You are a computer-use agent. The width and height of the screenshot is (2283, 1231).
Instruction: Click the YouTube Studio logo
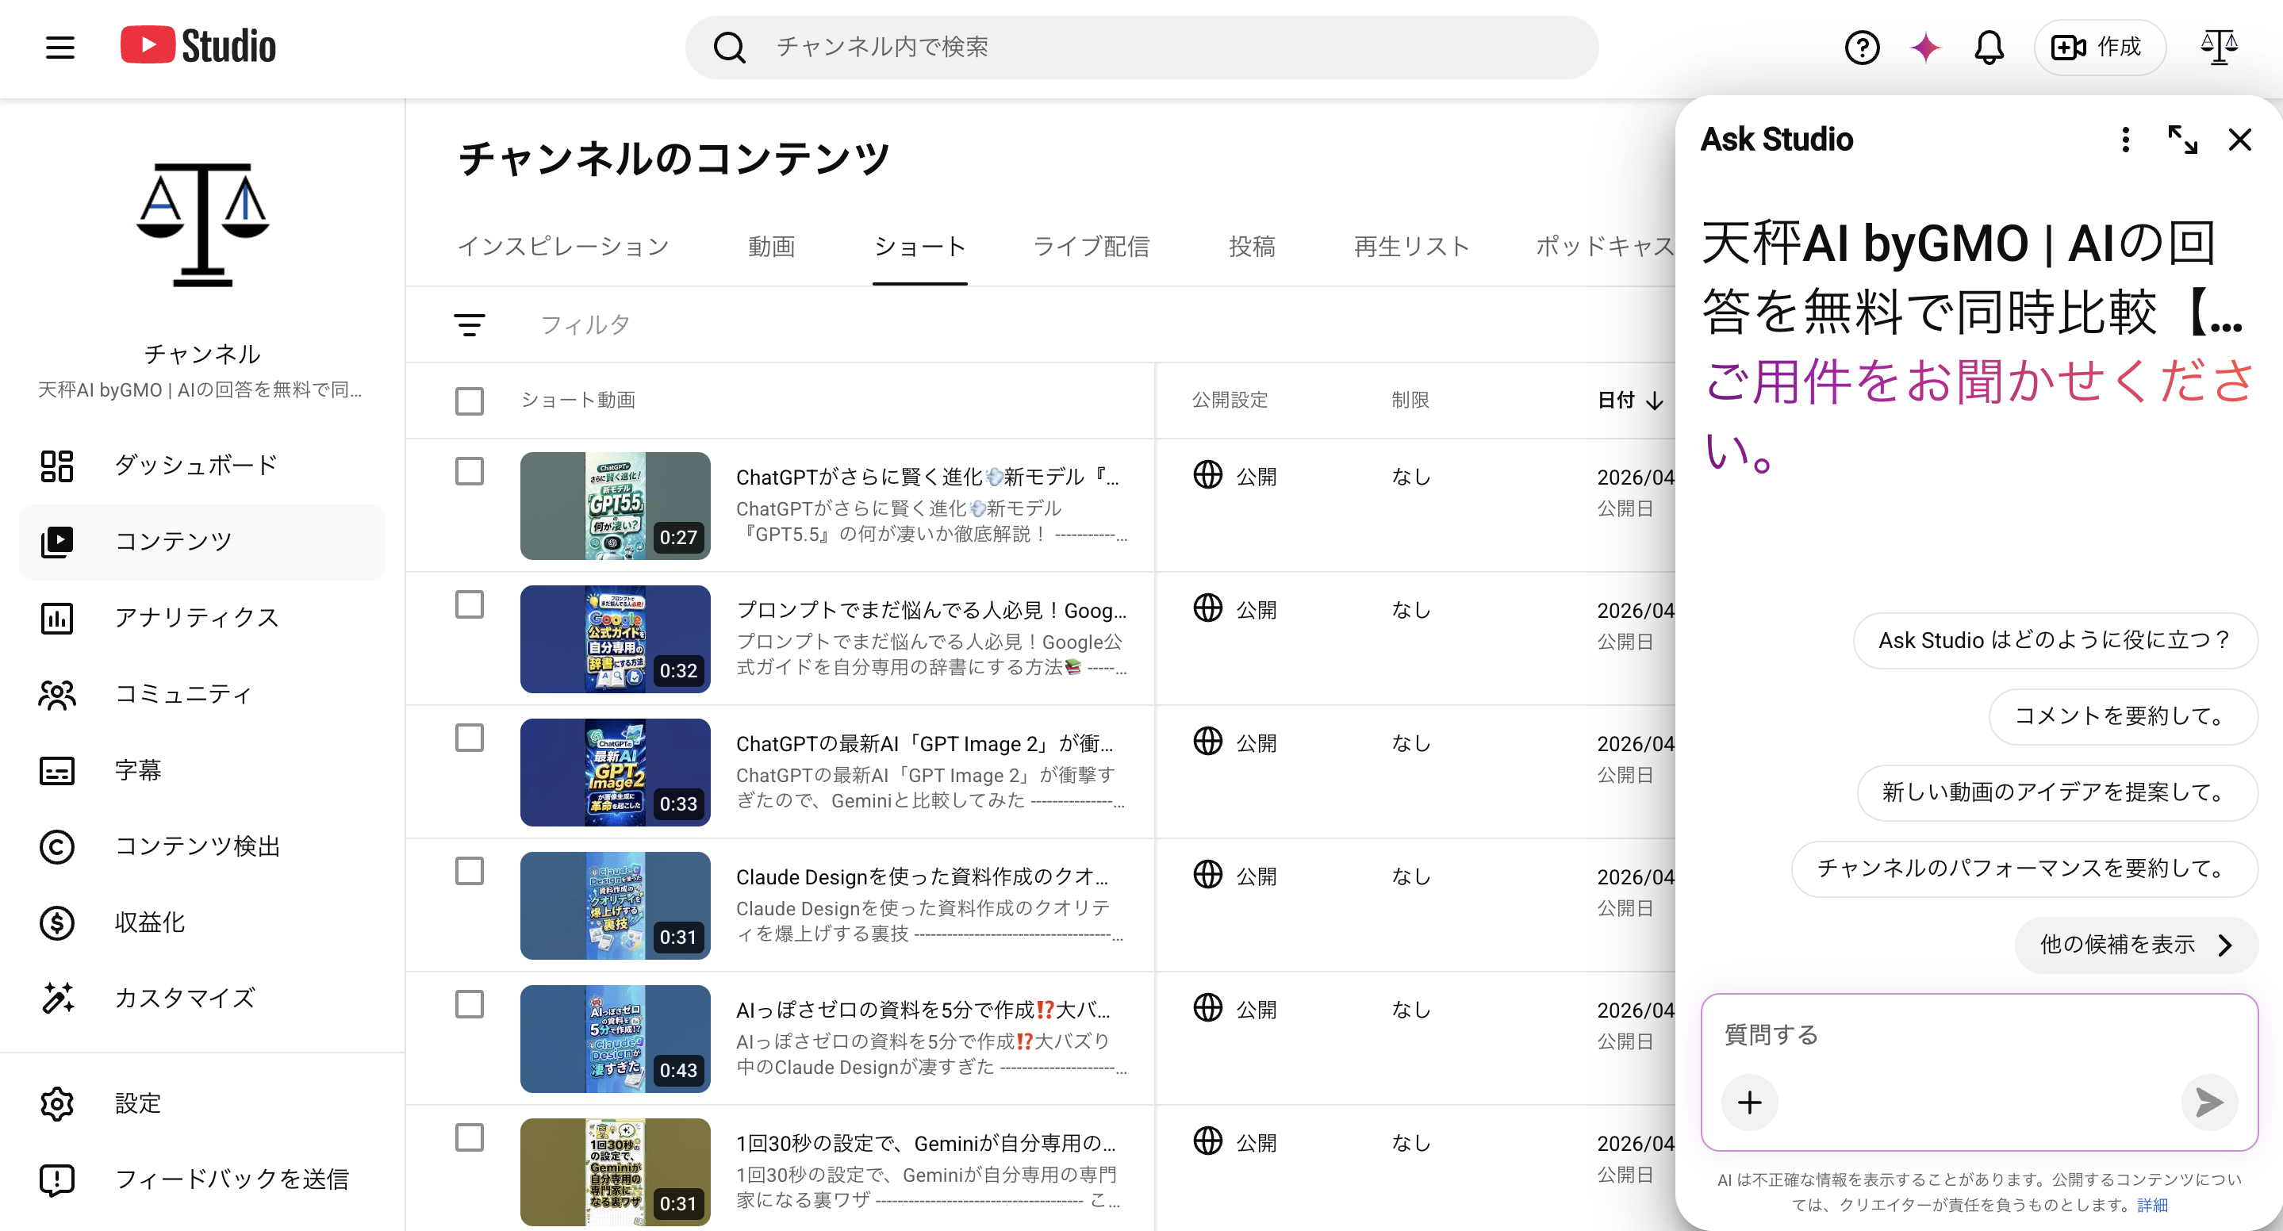[198, 46]
